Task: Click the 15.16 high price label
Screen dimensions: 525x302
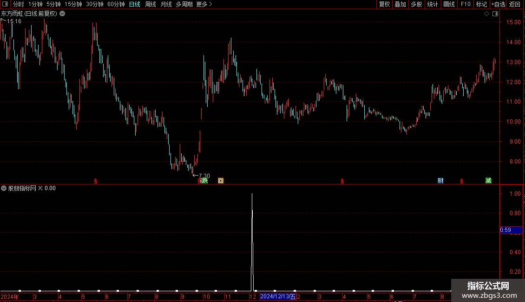Action: 14,21
